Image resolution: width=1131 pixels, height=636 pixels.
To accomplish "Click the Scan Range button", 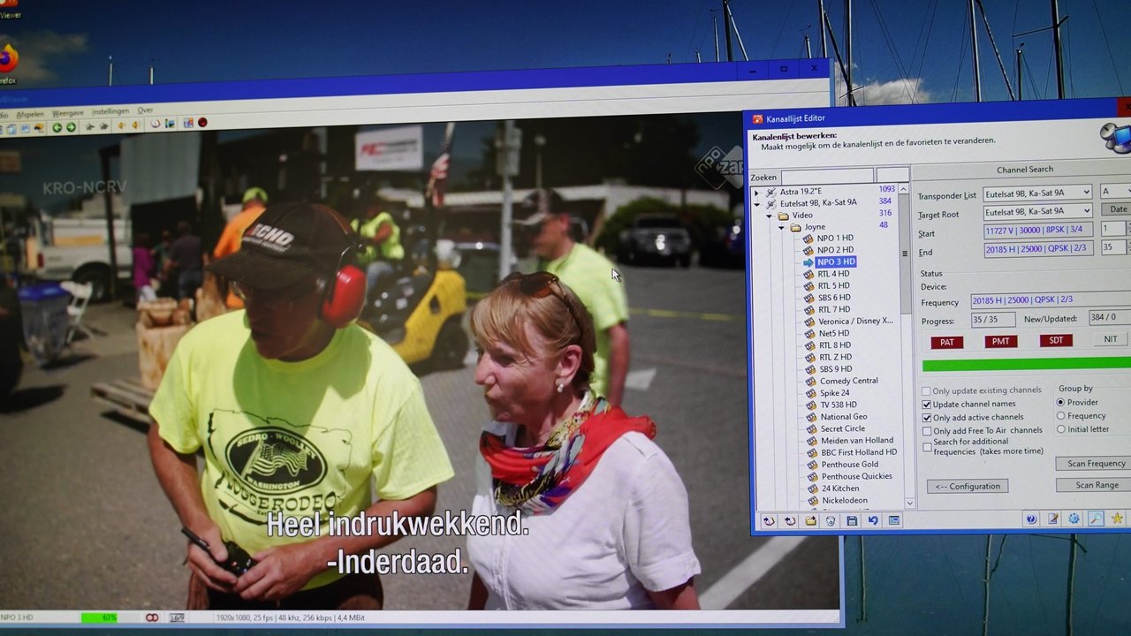I will click(1097, 485).
